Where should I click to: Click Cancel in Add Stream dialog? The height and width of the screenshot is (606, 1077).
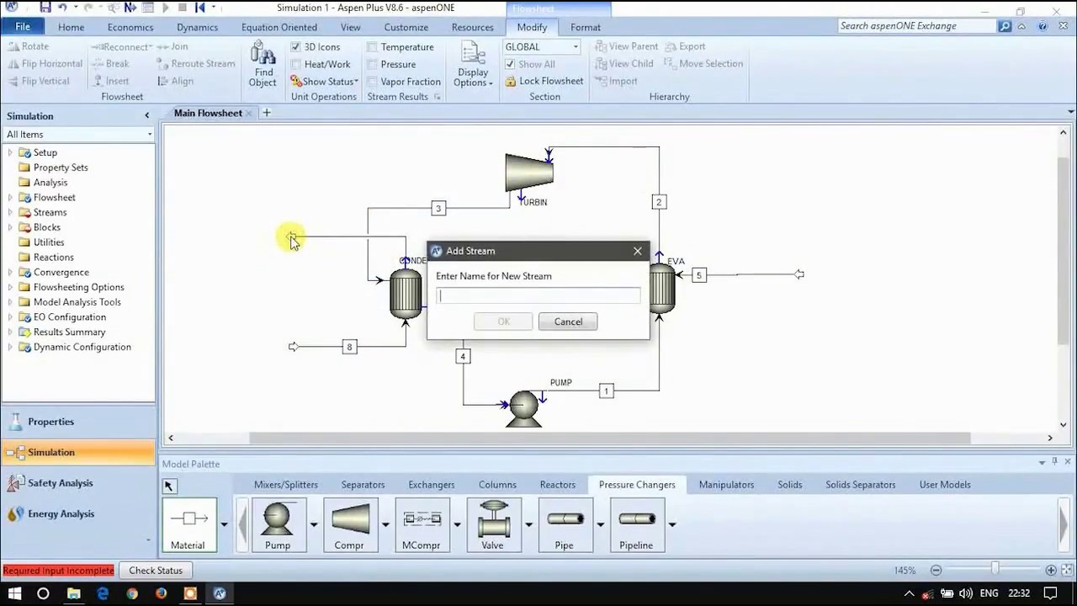point(568,322)
